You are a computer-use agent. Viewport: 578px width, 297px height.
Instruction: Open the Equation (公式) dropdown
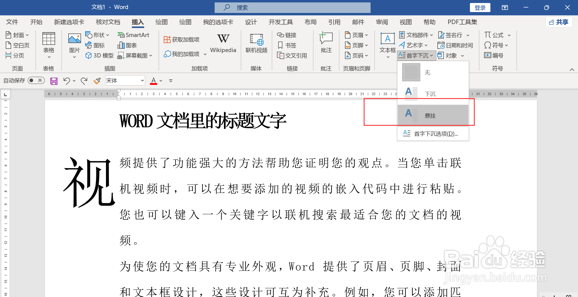[497, 35]
